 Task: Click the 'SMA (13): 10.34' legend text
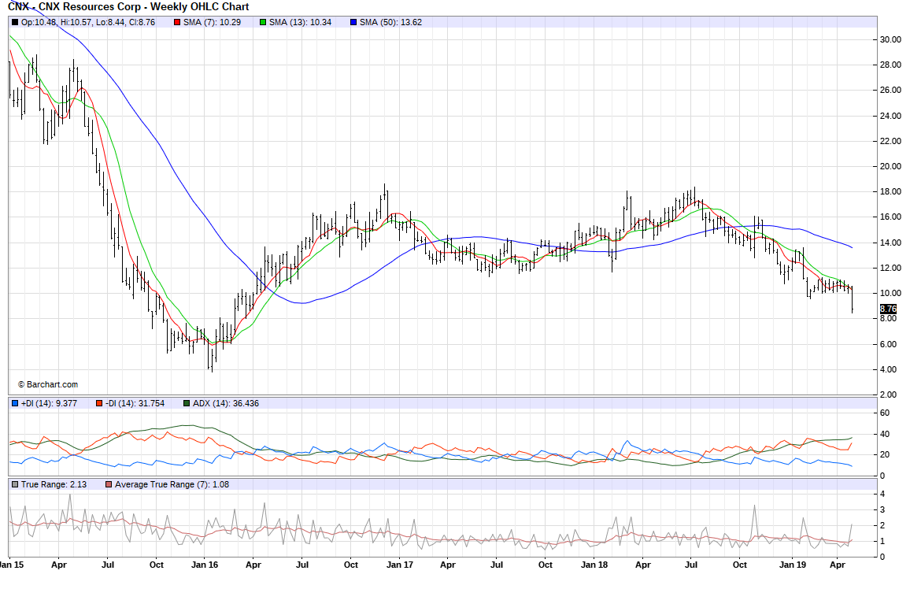tap(300, 23)
